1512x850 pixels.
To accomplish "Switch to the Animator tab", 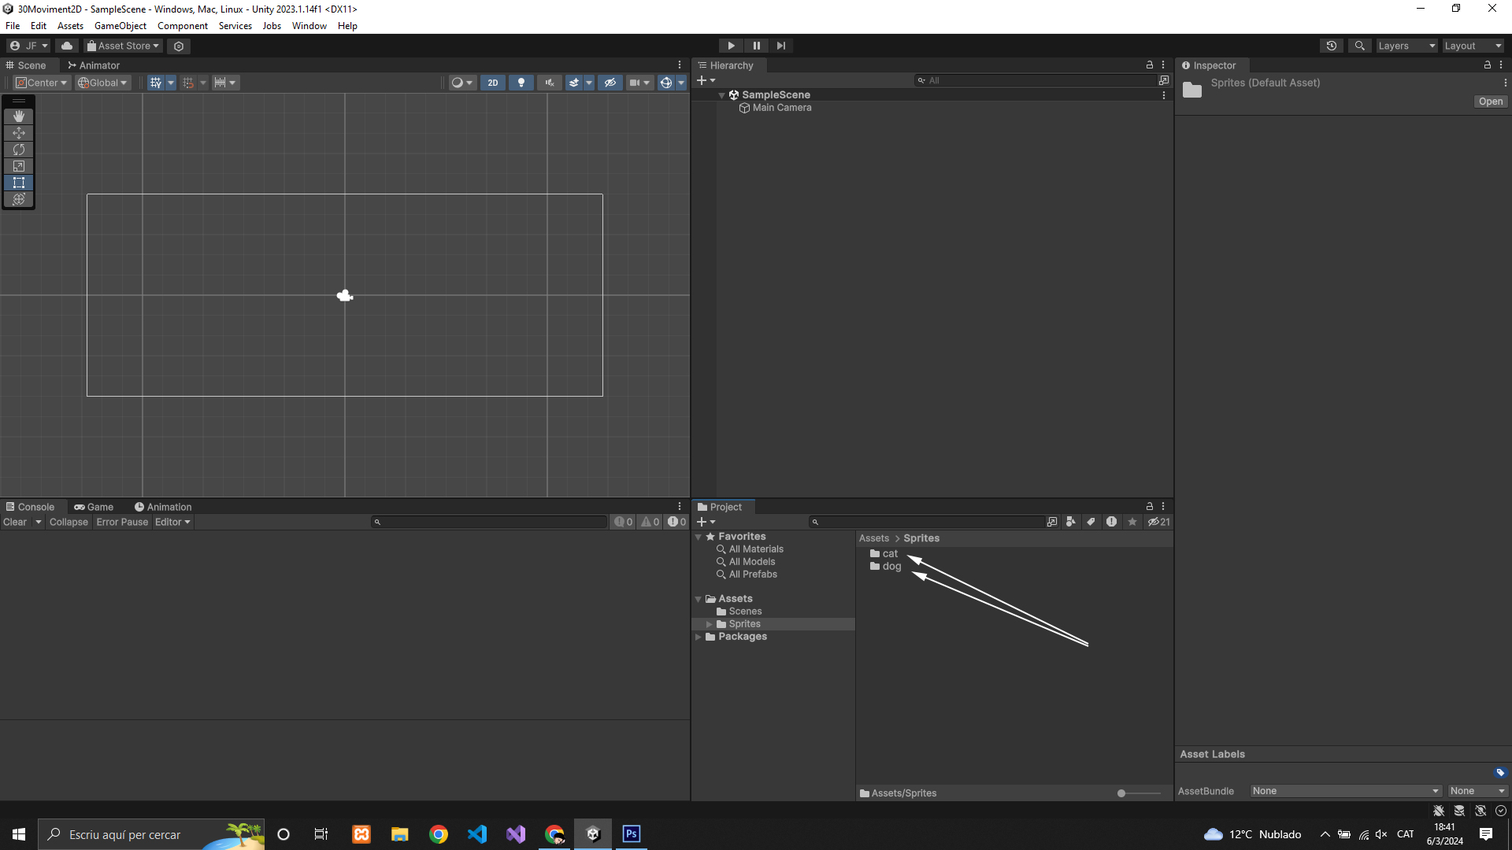I will 94,65.
